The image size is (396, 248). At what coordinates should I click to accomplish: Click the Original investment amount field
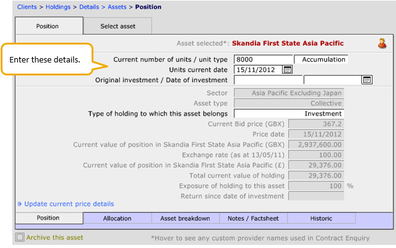click(268, 80)
